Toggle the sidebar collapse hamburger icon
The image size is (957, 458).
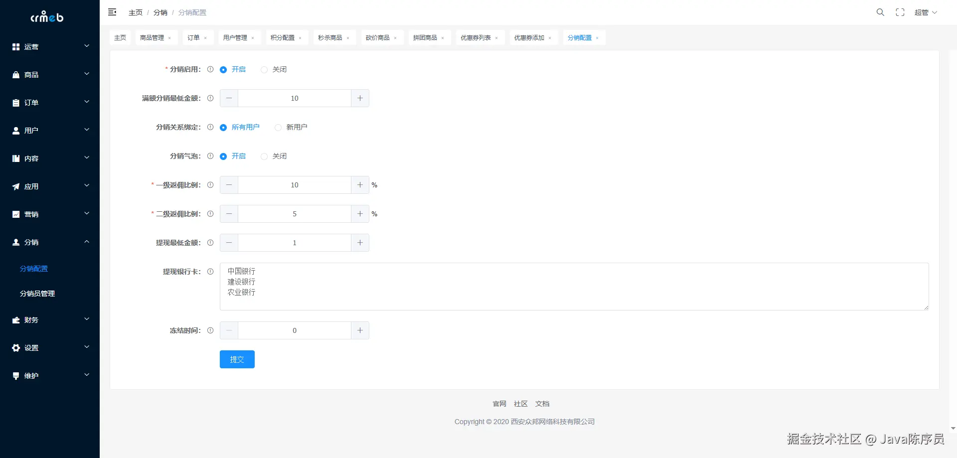(112, 12)
